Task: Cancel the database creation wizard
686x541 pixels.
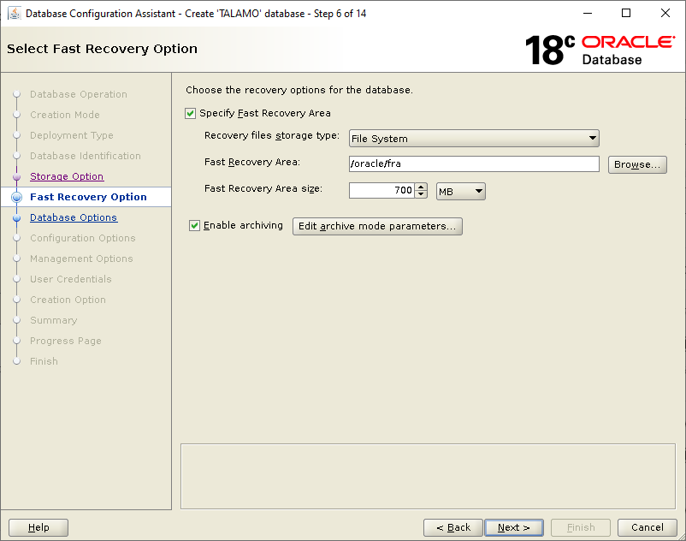Action: click(x=647, y=527)
